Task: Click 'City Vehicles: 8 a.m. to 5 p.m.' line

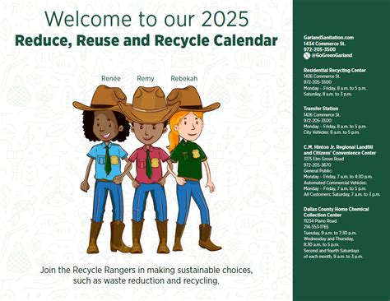Action: tap(332, 132)
